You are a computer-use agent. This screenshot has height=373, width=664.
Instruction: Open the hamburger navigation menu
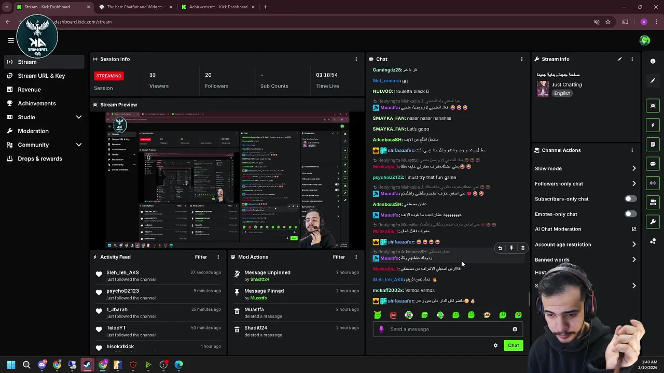pyautogui.click(x=11, y=40)
